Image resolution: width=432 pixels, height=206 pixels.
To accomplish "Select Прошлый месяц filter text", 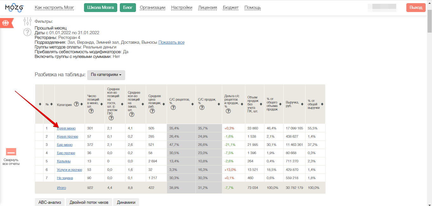I will (x=50, y=28).
